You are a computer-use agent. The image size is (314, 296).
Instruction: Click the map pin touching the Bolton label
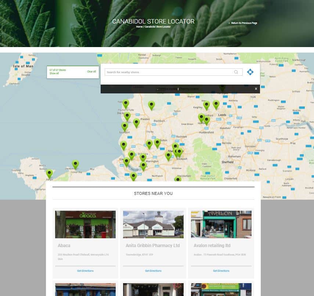[158, 143]
